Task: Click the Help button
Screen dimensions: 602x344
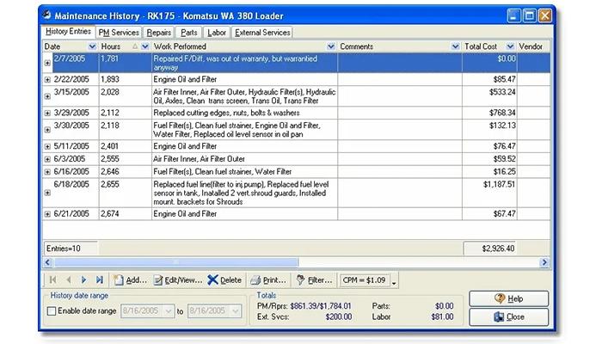Action: point(509,298)
